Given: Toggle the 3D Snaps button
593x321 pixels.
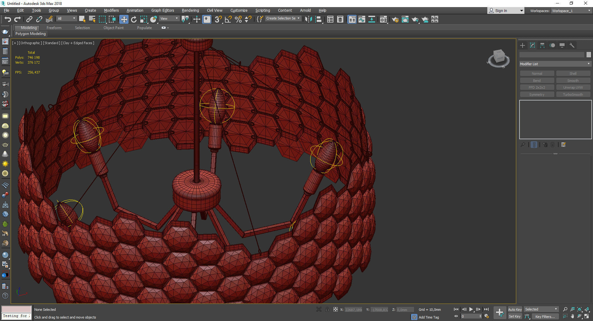Looking at the screenshot, I should click(x=218, y=19).
